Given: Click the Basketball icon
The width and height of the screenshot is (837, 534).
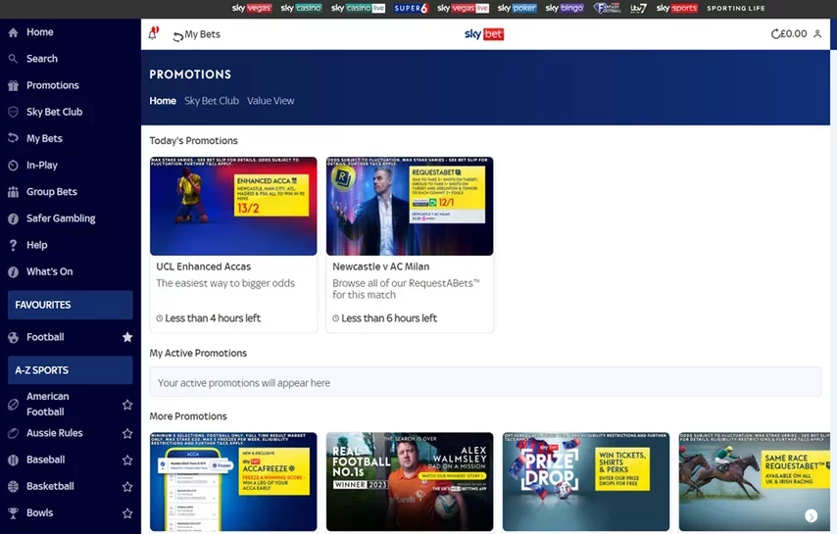Looking at the screenshot, I should coord(14,487).
